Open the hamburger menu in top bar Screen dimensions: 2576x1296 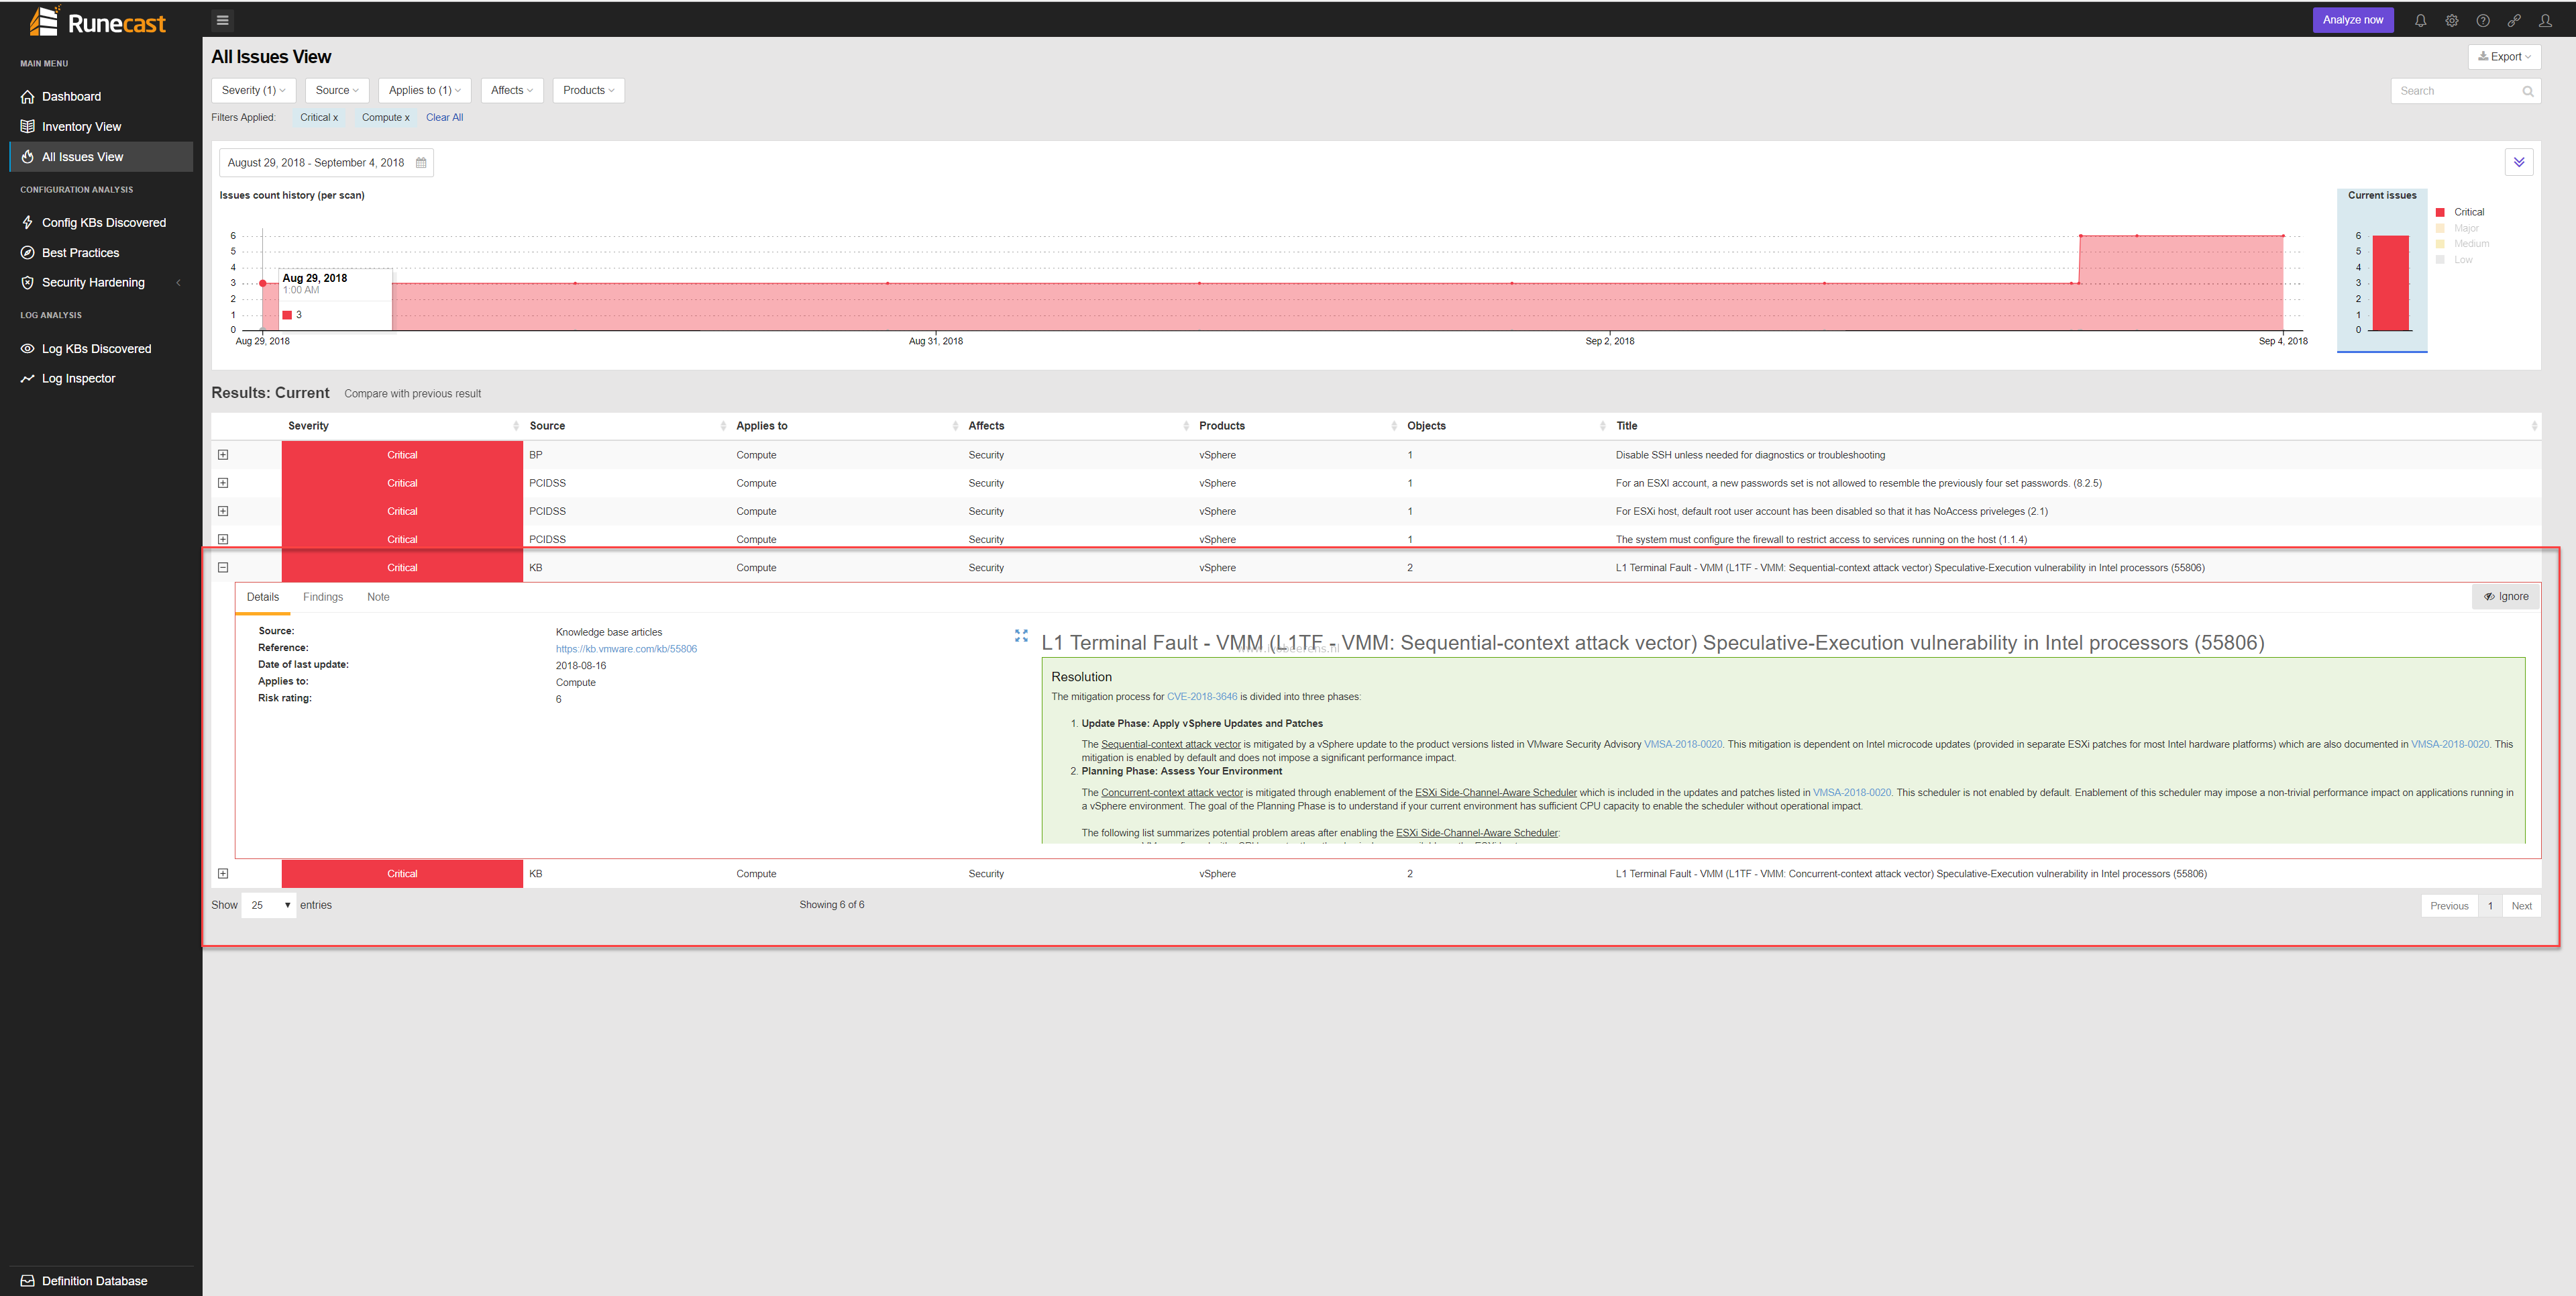tap(222, 20)
